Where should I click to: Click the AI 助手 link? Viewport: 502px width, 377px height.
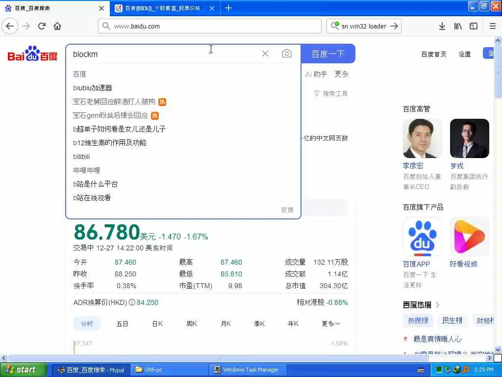pyautogui.click(x=316, y=74)
